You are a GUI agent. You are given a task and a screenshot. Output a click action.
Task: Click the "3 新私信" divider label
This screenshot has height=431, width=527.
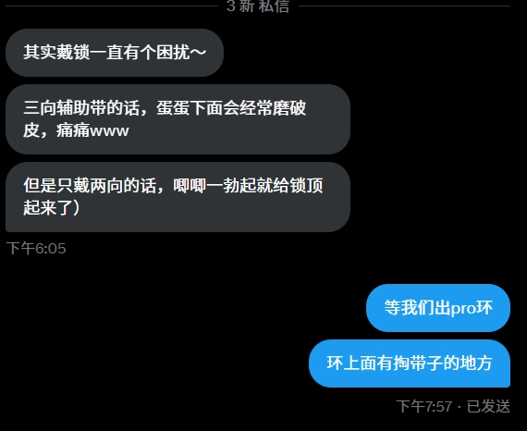pyautogui.click(x=258, y=6)
